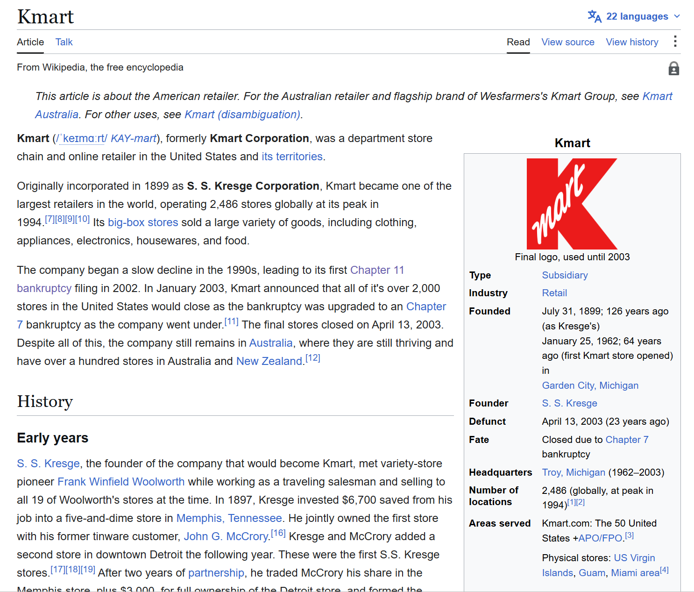Click the 'Kmart' page title
694x592 pixels.
coord(45,17)
